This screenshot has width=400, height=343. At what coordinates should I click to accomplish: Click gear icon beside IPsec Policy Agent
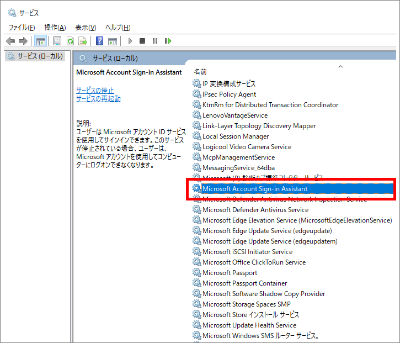point(196,94)
